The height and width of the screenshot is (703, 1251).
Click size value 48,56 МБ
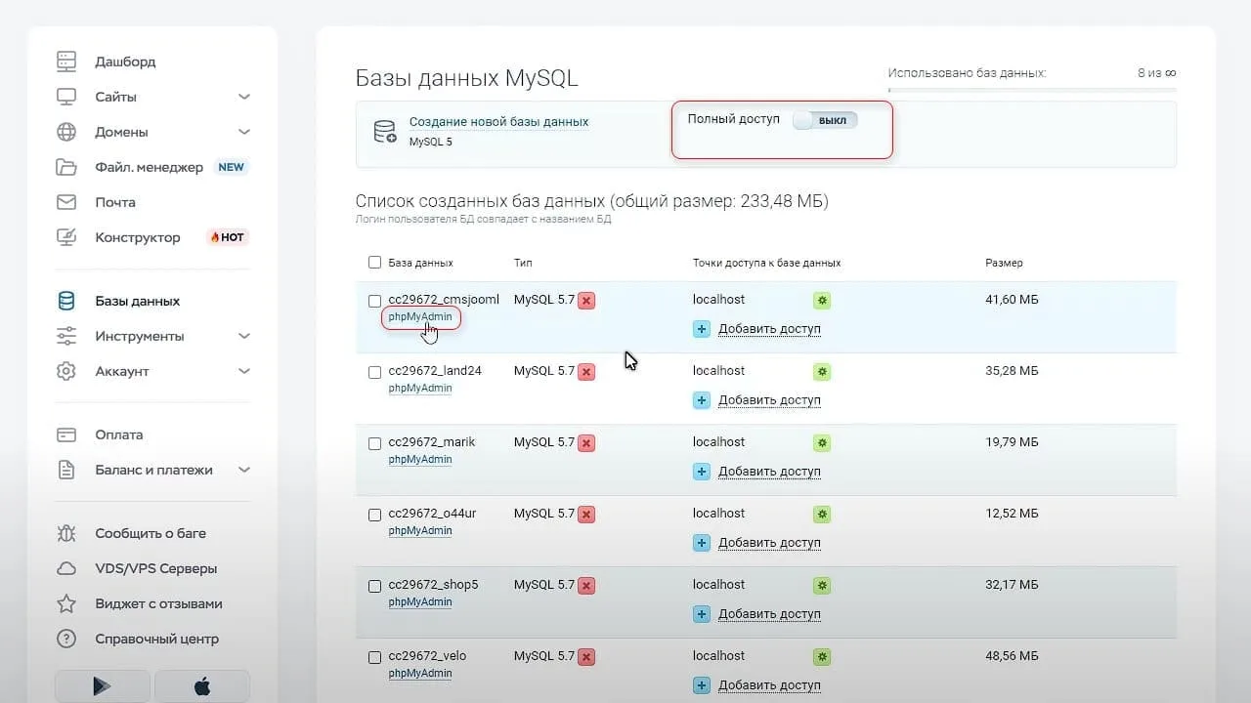point(1012,656)
